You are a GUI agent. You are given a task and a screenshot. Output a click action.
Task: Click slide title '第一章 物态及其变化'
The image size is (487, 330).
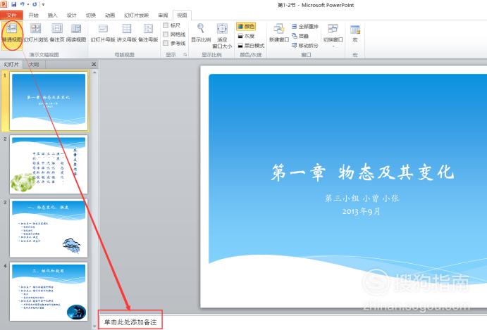coord(362,172)
